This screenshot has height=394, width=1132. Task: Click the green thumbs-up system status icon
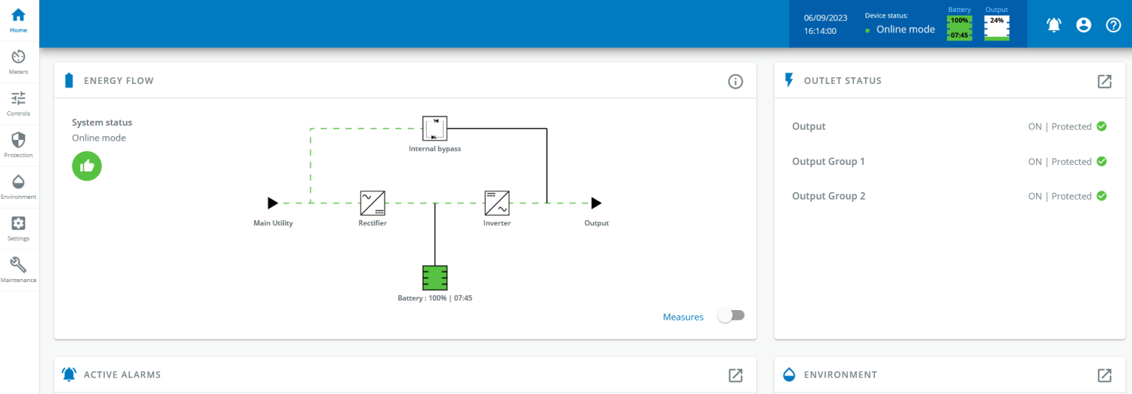point(87,166)
